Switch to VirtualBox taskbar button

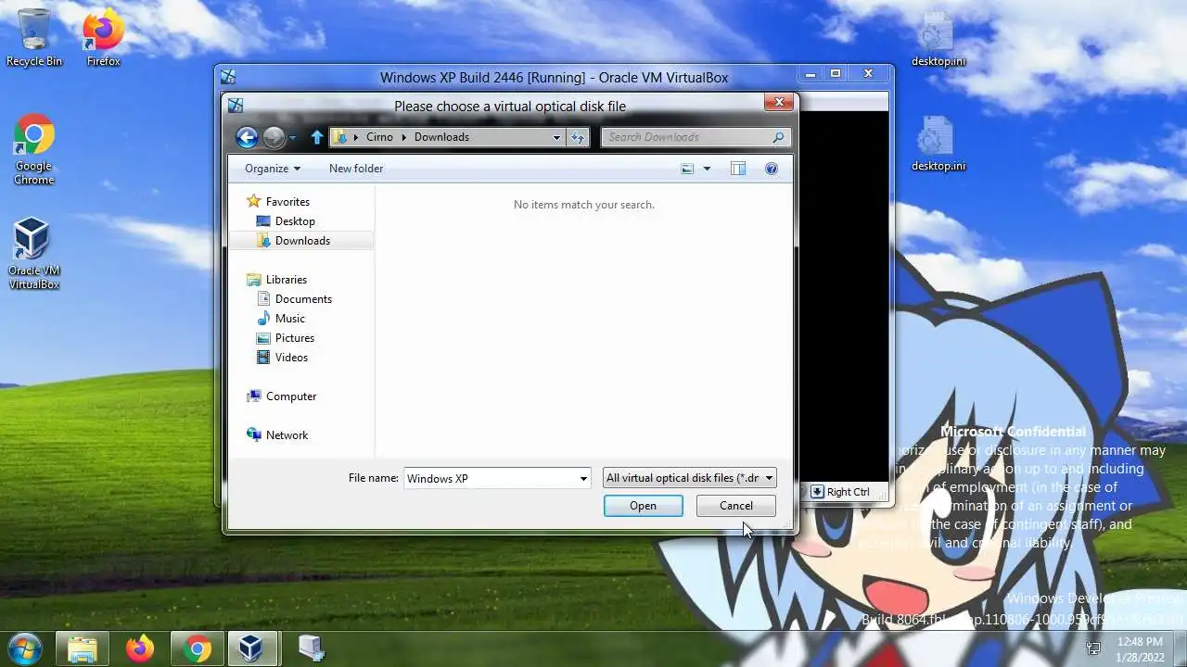tap(251, 649)
